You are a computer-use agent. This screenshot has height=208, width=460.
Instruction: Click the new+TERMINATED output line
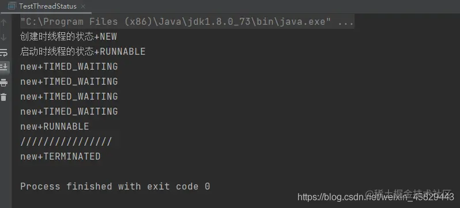(61, 156)
